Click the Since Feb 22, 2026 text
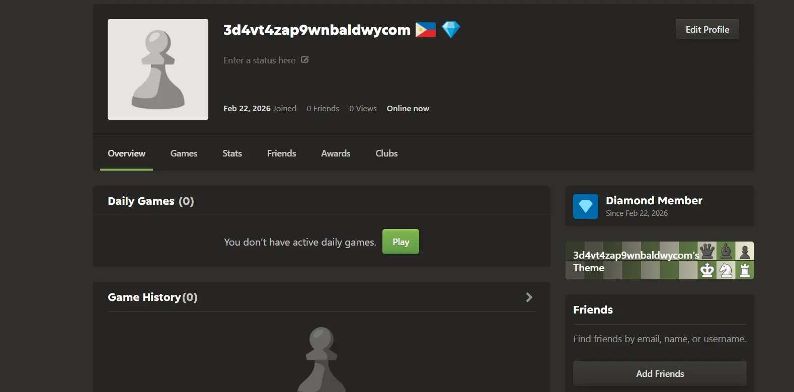The width and height of the screenshot is (794, 392). (637, 213)
